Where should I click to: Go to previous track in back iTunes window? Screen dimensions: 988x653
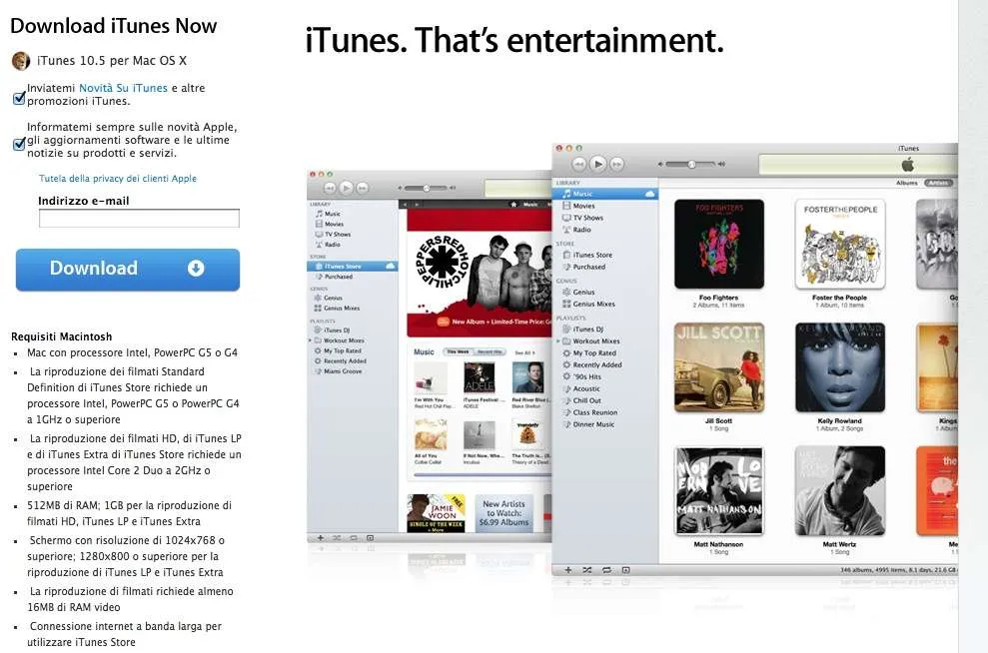point(330,188)
